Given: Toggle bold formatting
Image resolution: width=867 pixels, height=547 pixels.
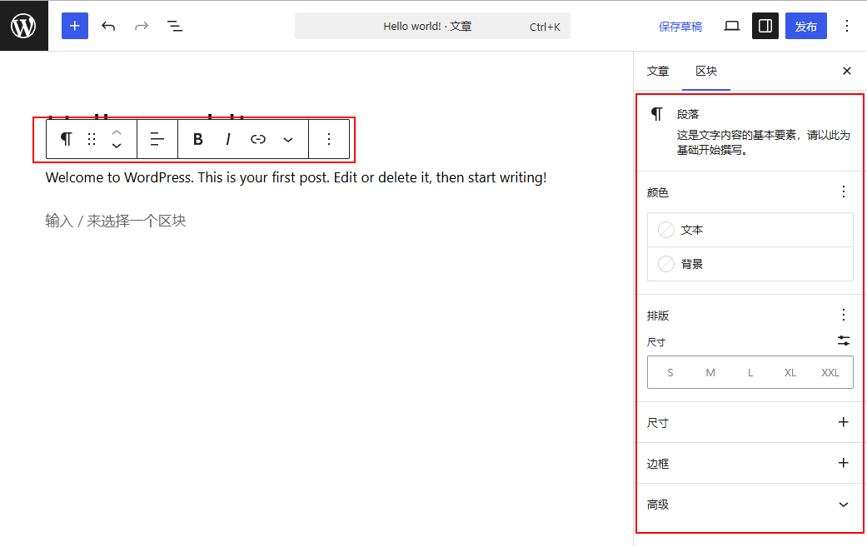Looking at the screenshot, I should (198, 139).
